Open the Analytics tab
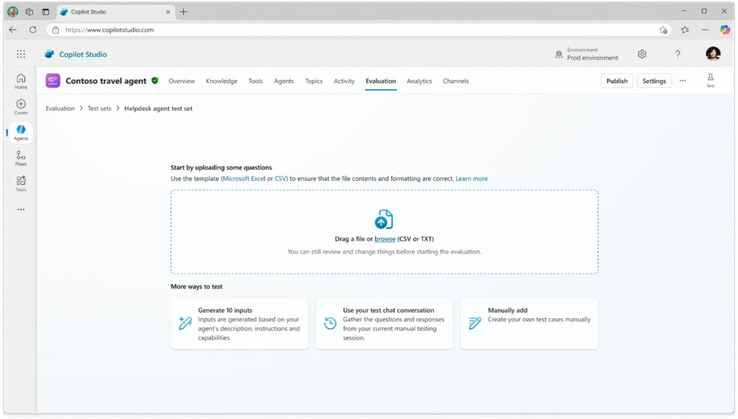Screen dimensions: 738x419 coord(419,81)
